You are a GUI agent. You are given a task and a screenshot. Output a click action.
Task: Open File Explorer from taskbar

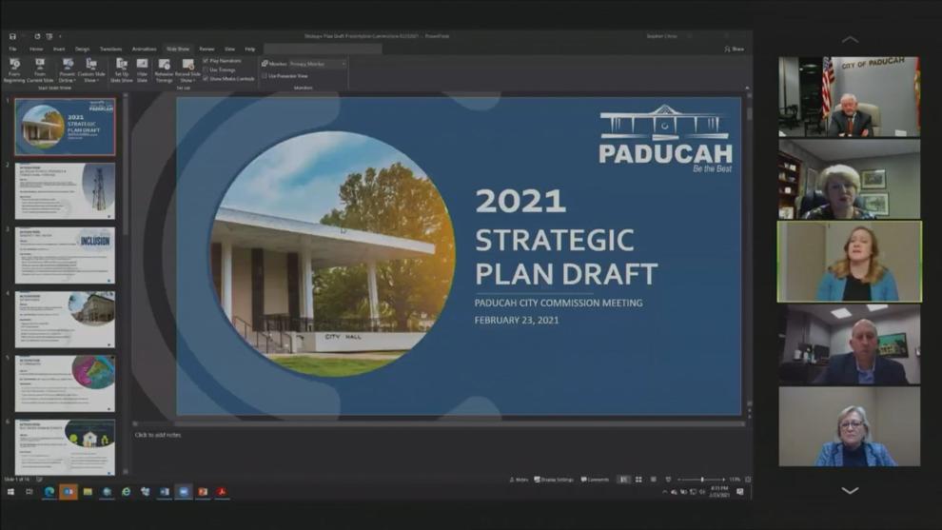pyautogui.click(x=88, y=492)
